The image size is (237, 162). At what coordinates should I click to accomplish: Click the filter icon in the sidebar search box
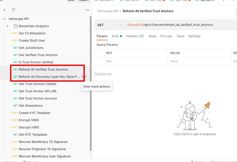[x=13, y=10]
